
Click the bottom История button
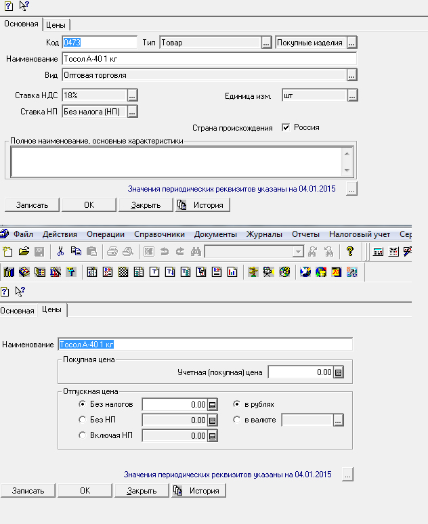click(x=198, y=491)
